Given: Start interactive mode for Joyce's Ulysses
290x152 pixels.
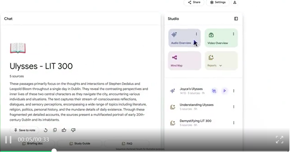Looking at the screenshot, I should 214,91.
